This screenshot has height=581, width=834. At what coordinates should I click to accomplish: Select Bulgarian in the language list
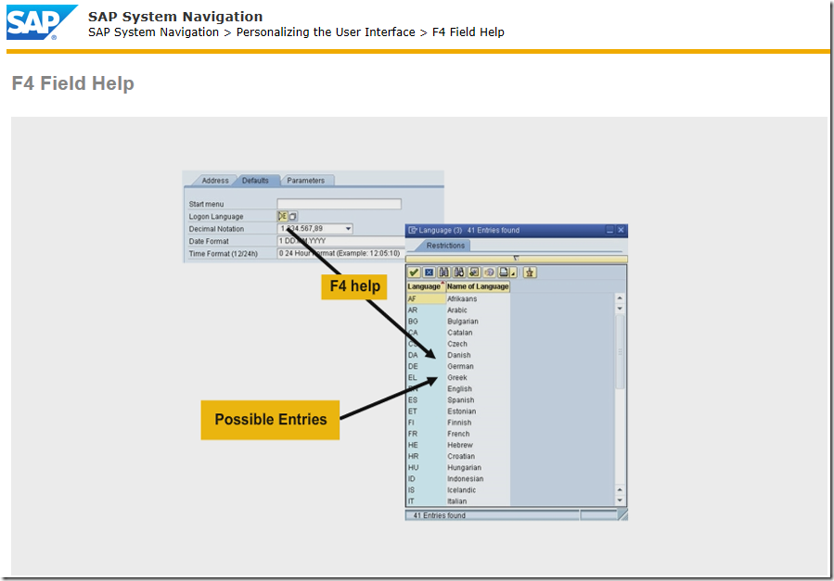click(x=458, y=322)
